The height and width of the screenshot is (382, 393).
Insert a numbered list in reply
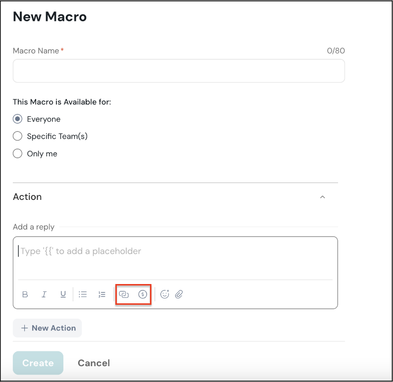tap(102, 294)
